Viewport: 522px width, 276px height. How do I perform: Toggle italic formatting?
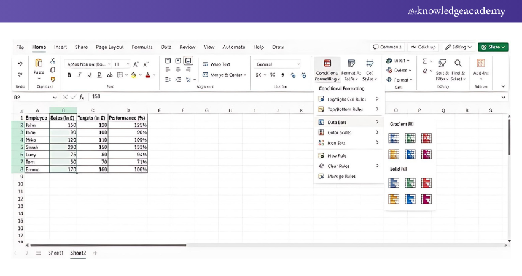coord(79,75)
